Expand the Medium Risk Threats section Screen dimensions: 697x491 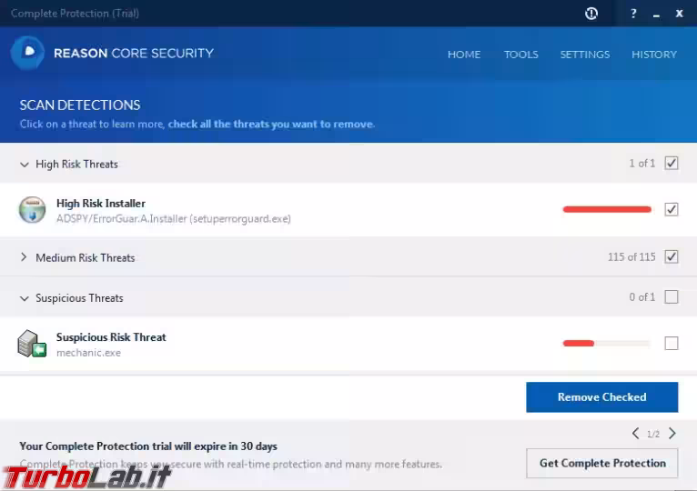tap(24, 257)
